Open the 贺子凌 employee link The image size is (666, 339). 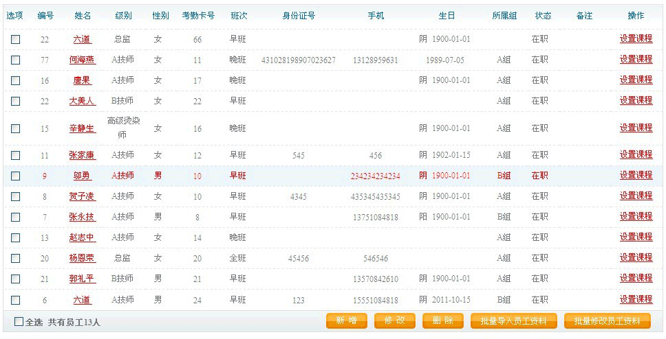click(x=82, y=197)
